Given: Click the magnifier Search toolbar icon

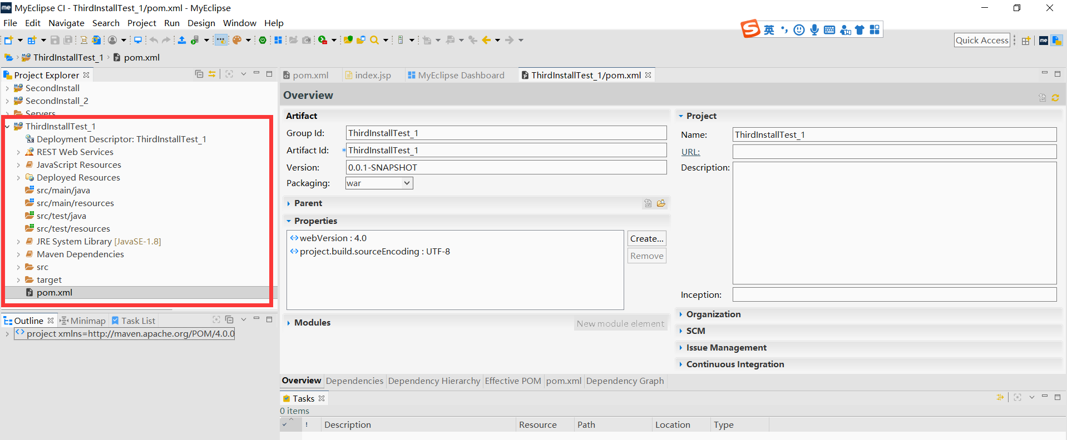Looking at the screenshot, I should pos(374,40).
